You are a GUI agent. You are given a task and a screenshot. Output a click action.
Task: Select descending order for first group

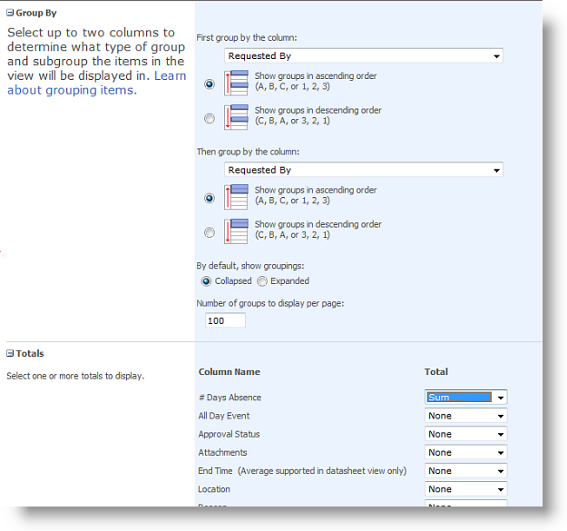[x=210, y=118]
